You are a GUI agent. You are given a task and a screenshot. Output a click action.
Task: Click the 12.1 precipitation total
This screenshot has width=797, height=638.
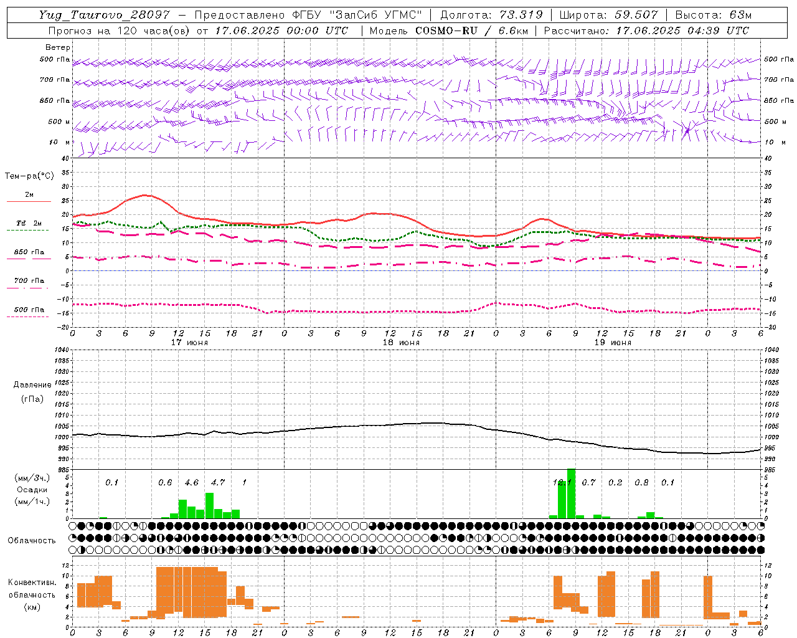(562, 483)
